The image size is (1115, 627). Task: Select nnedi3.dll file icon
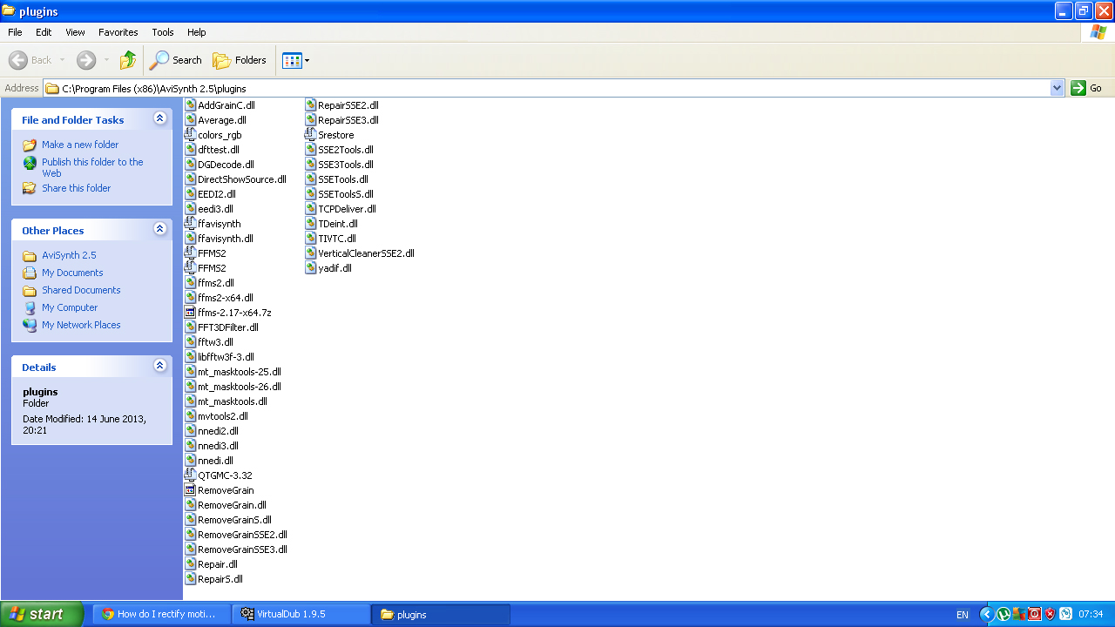190,446
